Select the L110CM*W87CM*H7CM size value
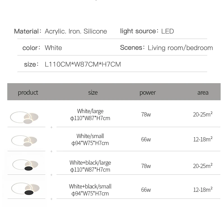The image size is (224, 224). point(83,64)
